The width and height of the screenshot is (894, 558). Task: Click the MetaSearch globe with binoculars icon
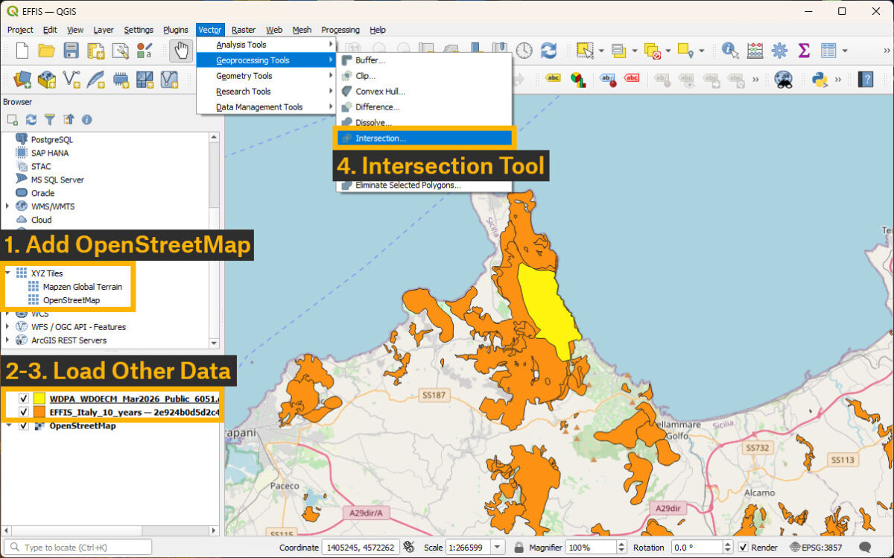pyautogui.click(x=783, y=78)
